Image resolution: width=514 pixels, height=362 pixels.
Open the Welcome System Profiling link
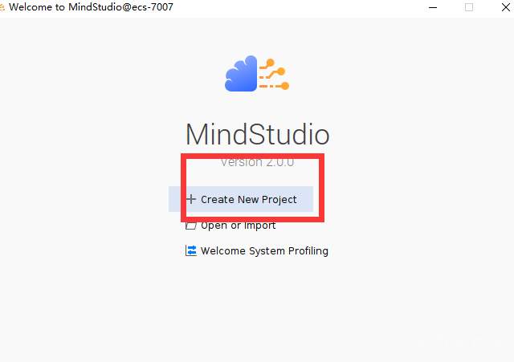coord(257,251)
